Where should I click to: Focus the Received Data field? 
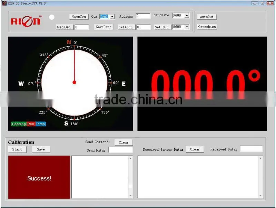point(251,149)
